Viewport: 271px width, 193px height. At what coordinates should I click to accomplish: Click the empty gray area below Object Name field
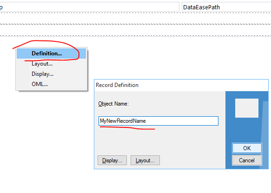coord(159,140)
